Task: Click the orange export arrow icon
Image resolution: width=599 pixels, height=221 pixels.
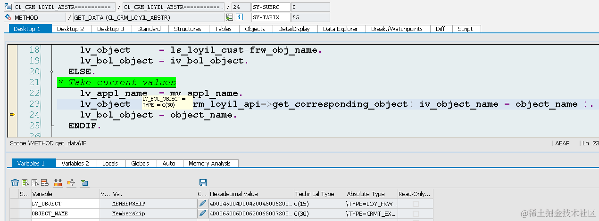Action: tap(71, 182)
